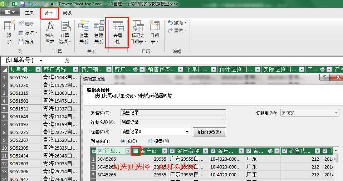The width and height of the screenshot is (343, 181).
Task: Click the cell 青海11448自
Action: [x=60, y=77]
